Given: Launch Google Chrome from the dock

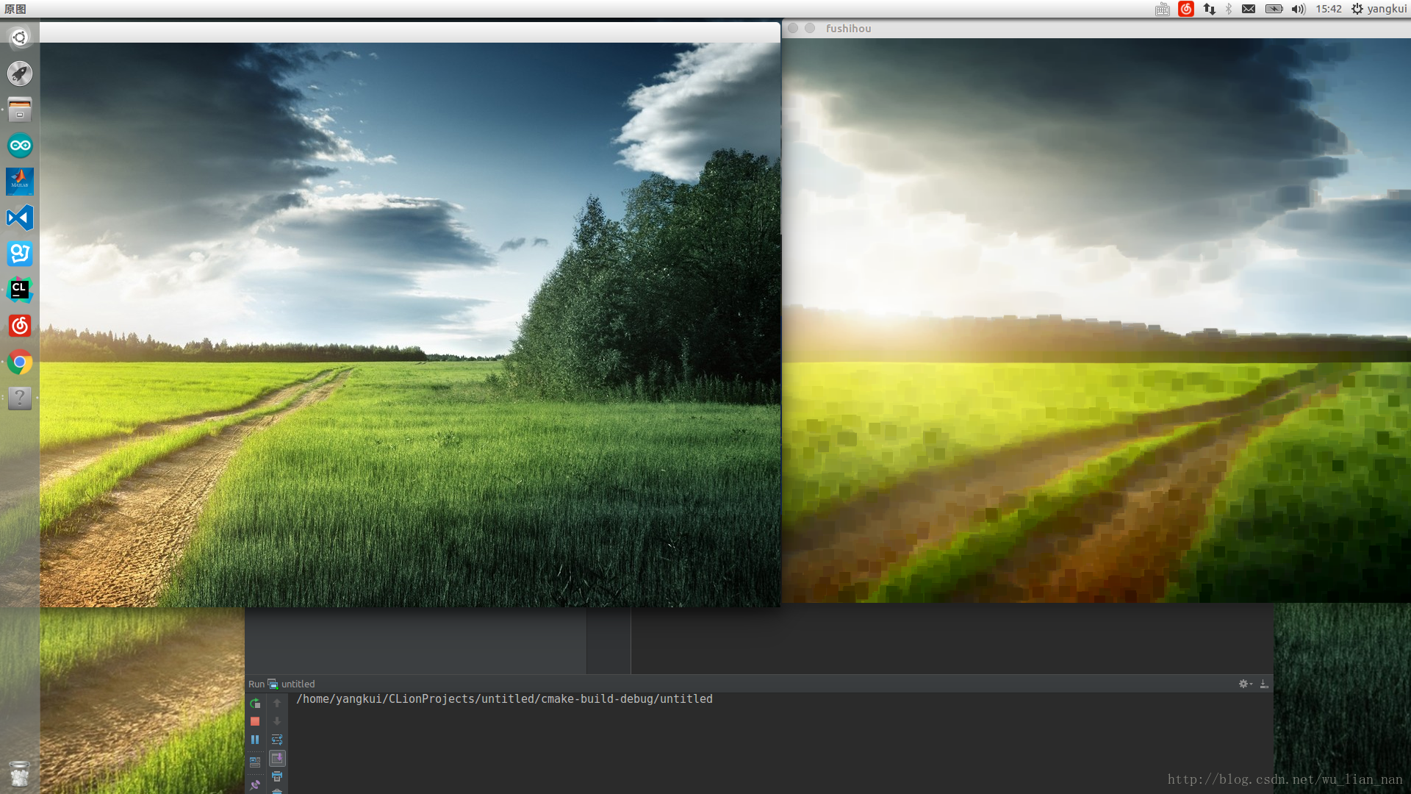Looking at the screenshot, I should [x=20, y=362].
